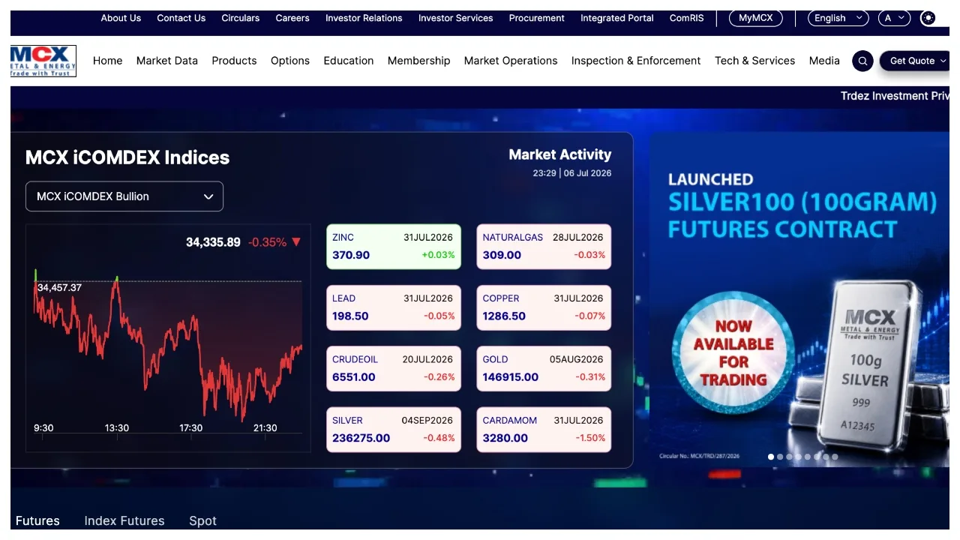The image size is (960, 540).
Task: Open the SILVER 04SEP2026 contract card
Action: (x=394, y=430)
